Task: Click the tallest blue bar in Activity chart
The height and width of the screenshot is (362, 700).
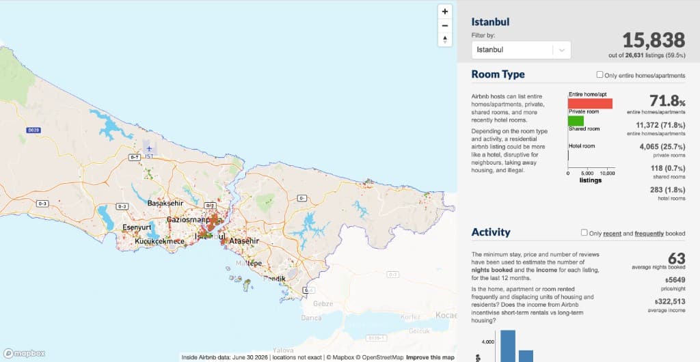Action: 508,346
